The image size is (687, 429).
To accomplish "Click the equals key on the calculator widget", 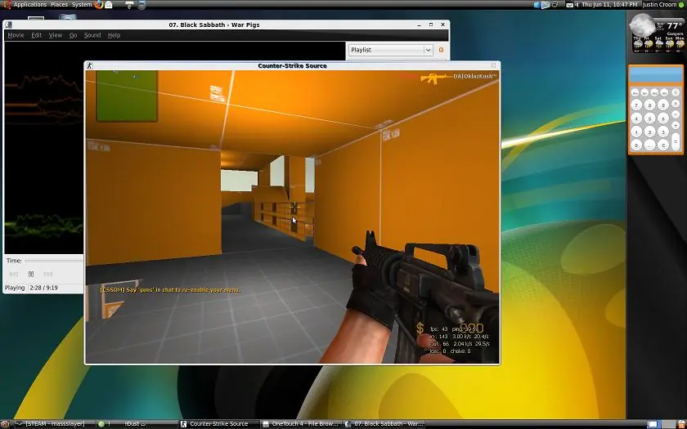I will 676,141.
